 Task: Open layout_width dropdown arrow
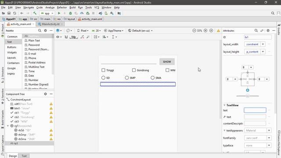263,44
